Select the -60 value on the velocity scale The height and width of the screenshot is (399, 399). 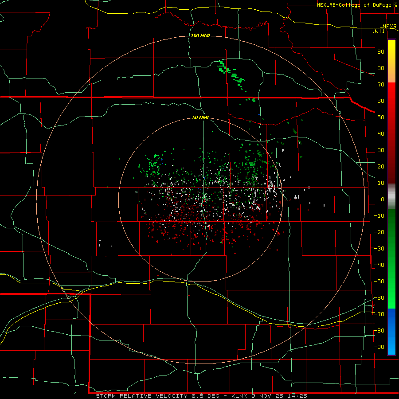click(x=379, y=298)
